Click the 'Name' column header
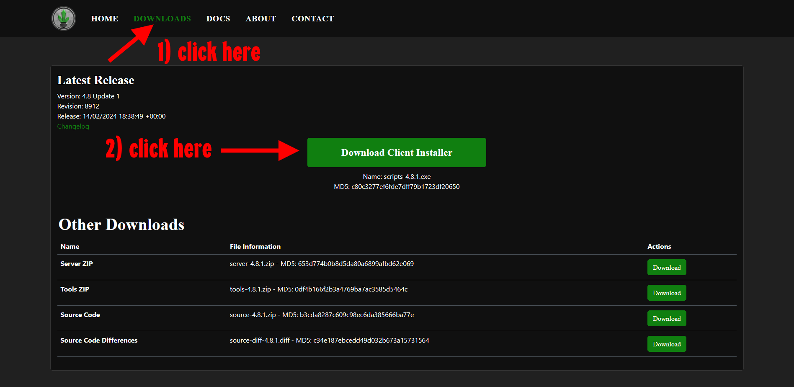 (70, 247)
